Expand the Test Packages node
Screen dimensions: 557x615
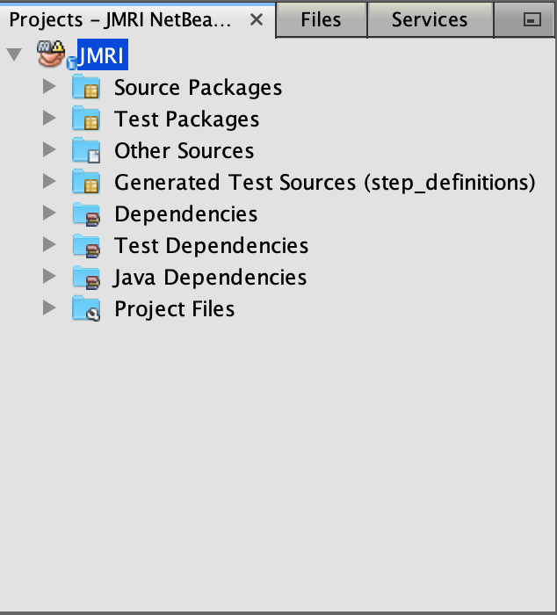click(x=49, y=119)
